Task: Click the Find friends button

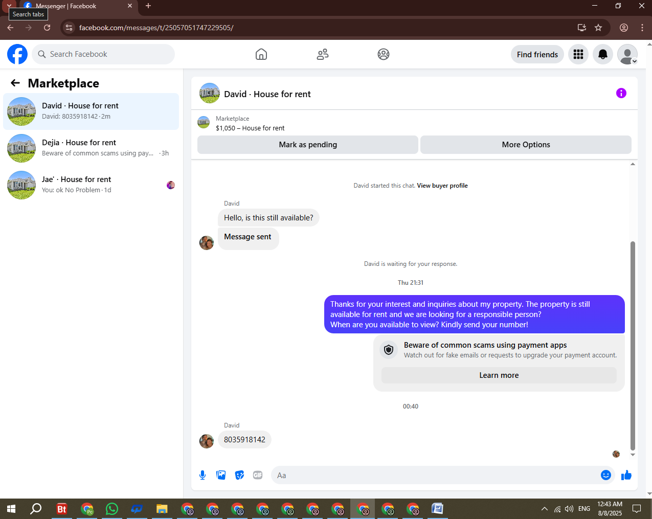Action: tap(537, 54)
